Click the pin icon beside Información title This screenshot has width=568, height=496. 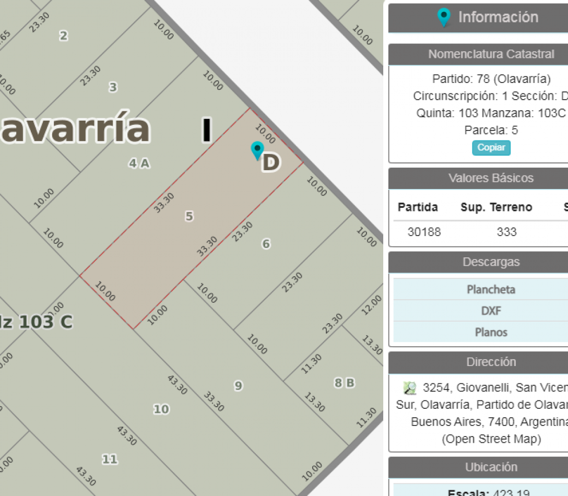click(x=444, y=17)
